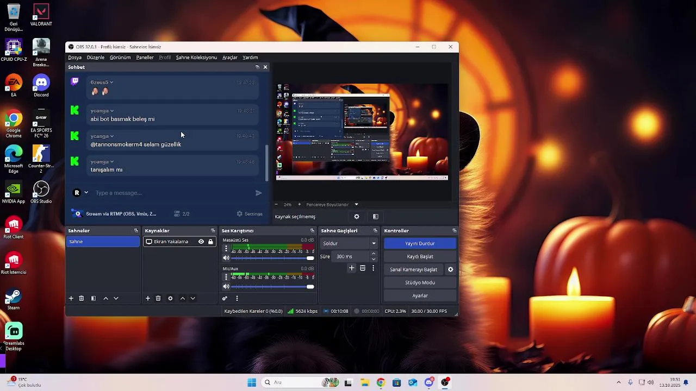This screenshot has height=391, width=696.
Task: Decrease the transition Süre value
Action: (373, 259)
